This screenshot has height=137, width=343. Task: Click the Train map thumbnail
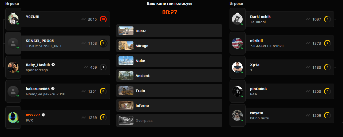(x=126, y=91)
